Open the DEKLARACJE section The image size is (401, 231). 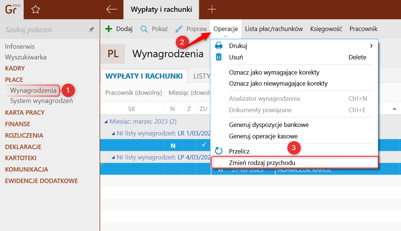[23, 147]
